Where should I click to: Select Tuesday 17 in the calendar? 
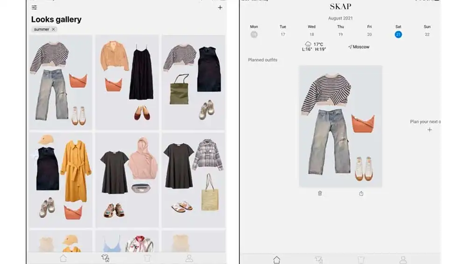pyautogui.click(x=283, y=34)
